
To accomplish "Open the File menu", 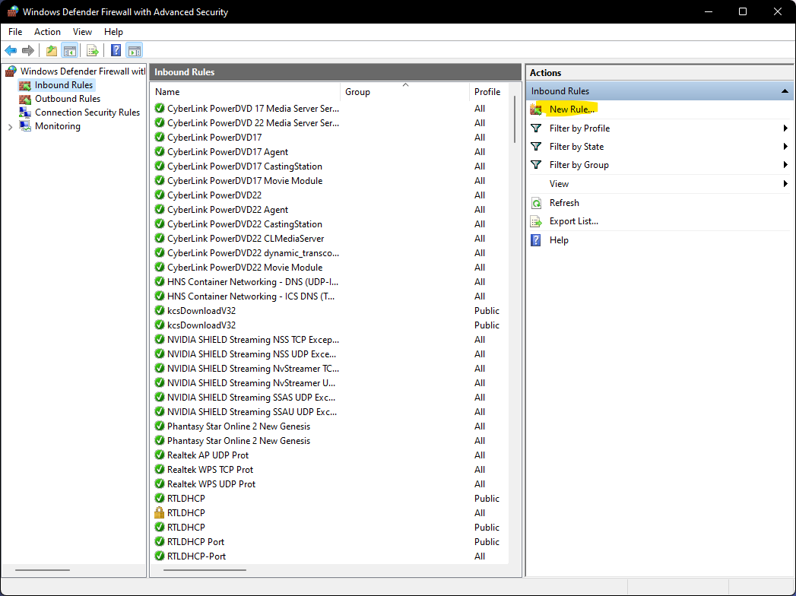I will [x=15, y=32].
